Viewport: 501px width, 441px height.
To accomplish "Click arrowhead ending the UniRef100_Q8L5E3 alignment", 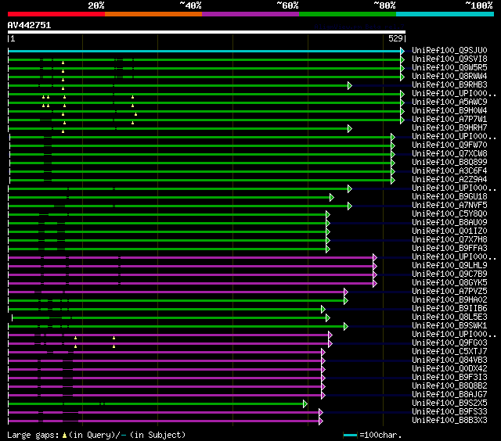I will pyautogui.click(x=328, y=317).
